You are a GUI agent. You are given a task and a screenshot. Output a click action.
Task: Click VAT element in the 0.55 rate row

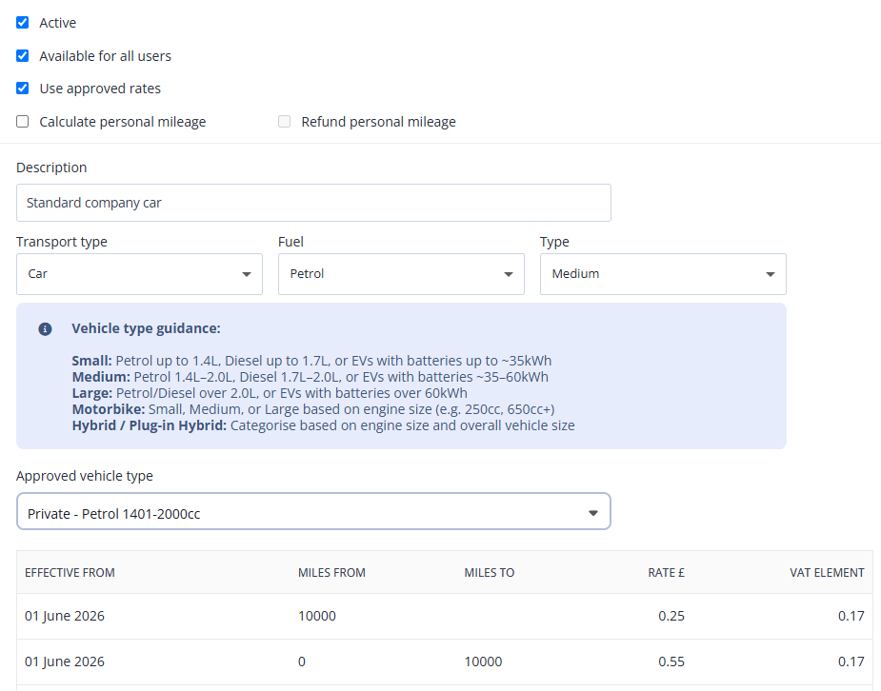(851, 661)
